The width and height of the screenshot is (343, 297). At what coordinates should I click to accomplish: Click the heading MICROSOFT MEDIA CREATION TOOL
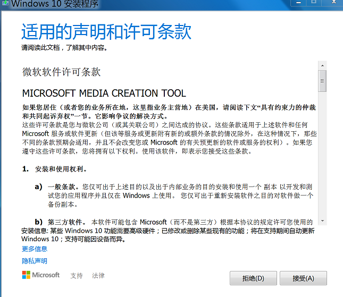pyautogui.click(x=104, y=94)
